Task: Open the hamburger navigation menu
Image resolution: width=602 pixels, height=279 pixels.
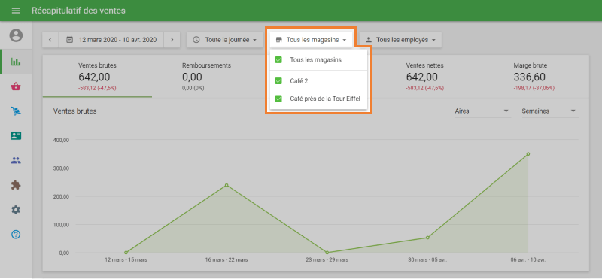Action: (16, 11)
